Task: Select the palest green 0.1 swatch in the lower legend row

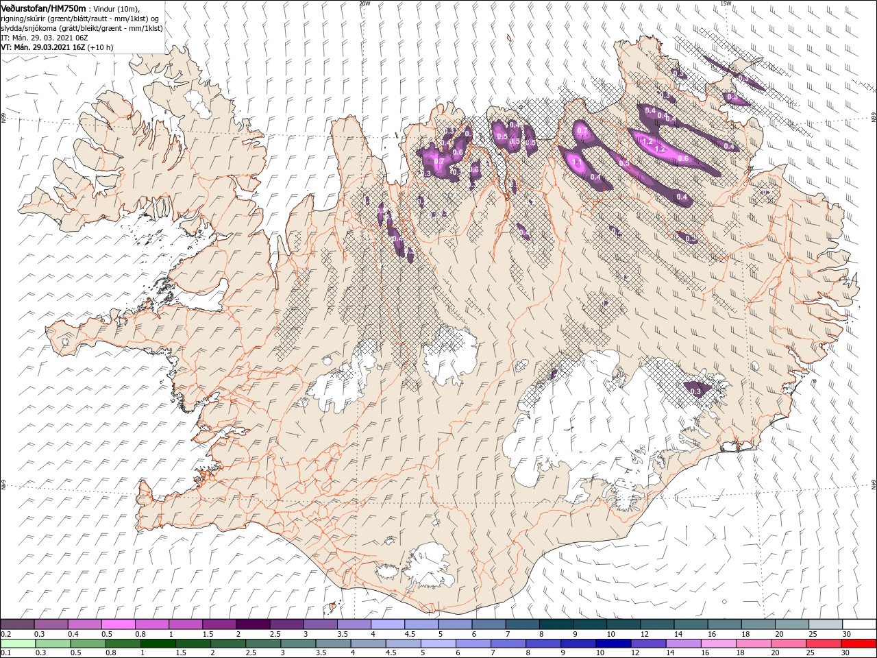Action: [x=18, y=644]
